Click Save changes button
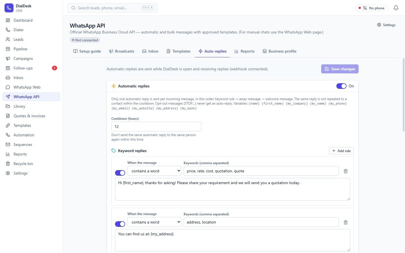Image resolution: width=405 pixels, height=253 pixels. click(x=340, y=69)
